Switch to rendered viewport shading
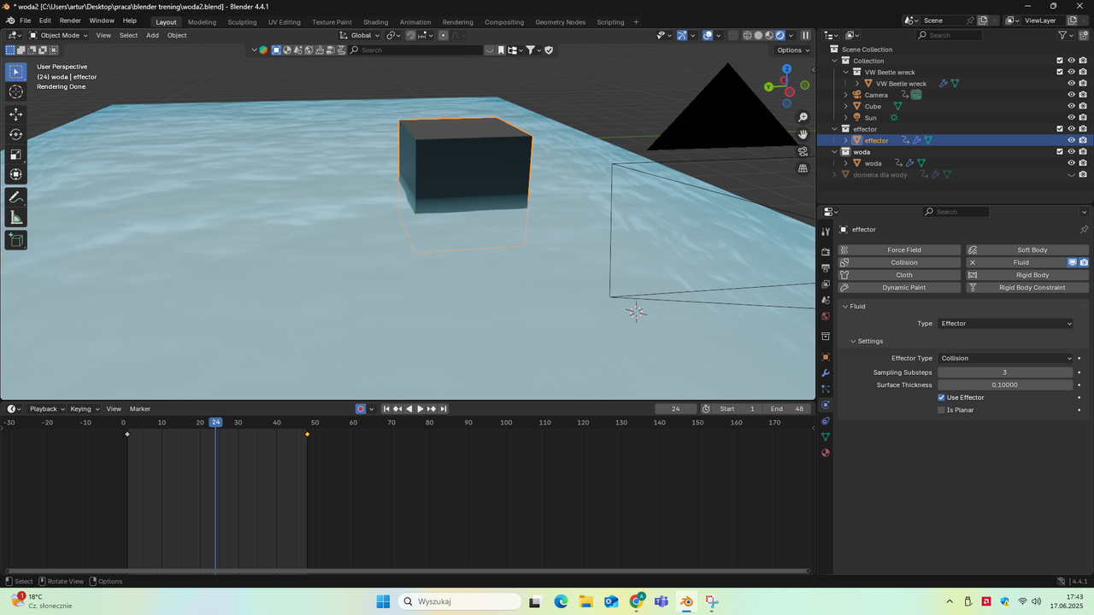Screen dimensions: 1094x615 [x=779, y=35]
